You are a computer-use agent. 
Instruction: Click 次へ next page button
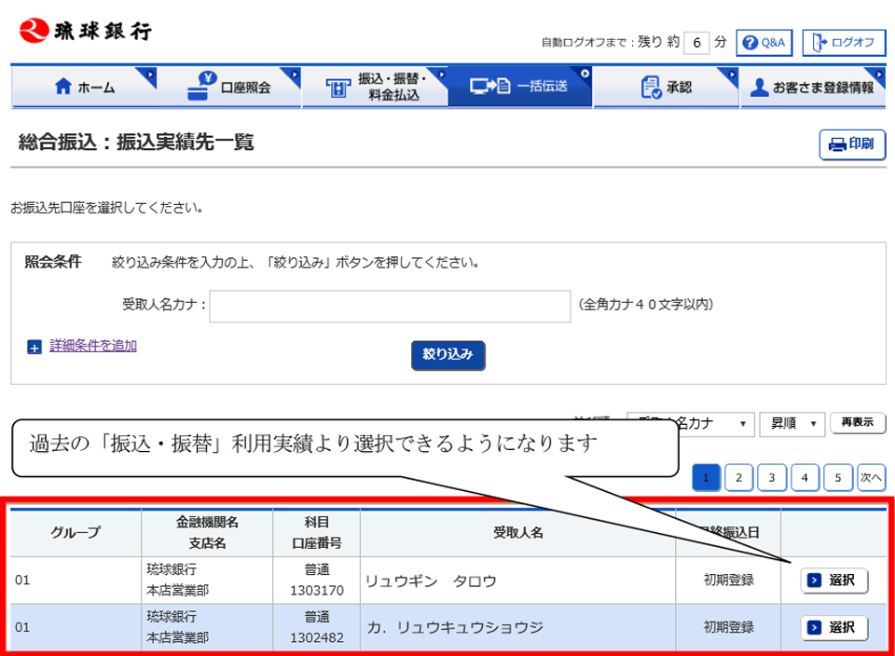click(x=871, y=478)
